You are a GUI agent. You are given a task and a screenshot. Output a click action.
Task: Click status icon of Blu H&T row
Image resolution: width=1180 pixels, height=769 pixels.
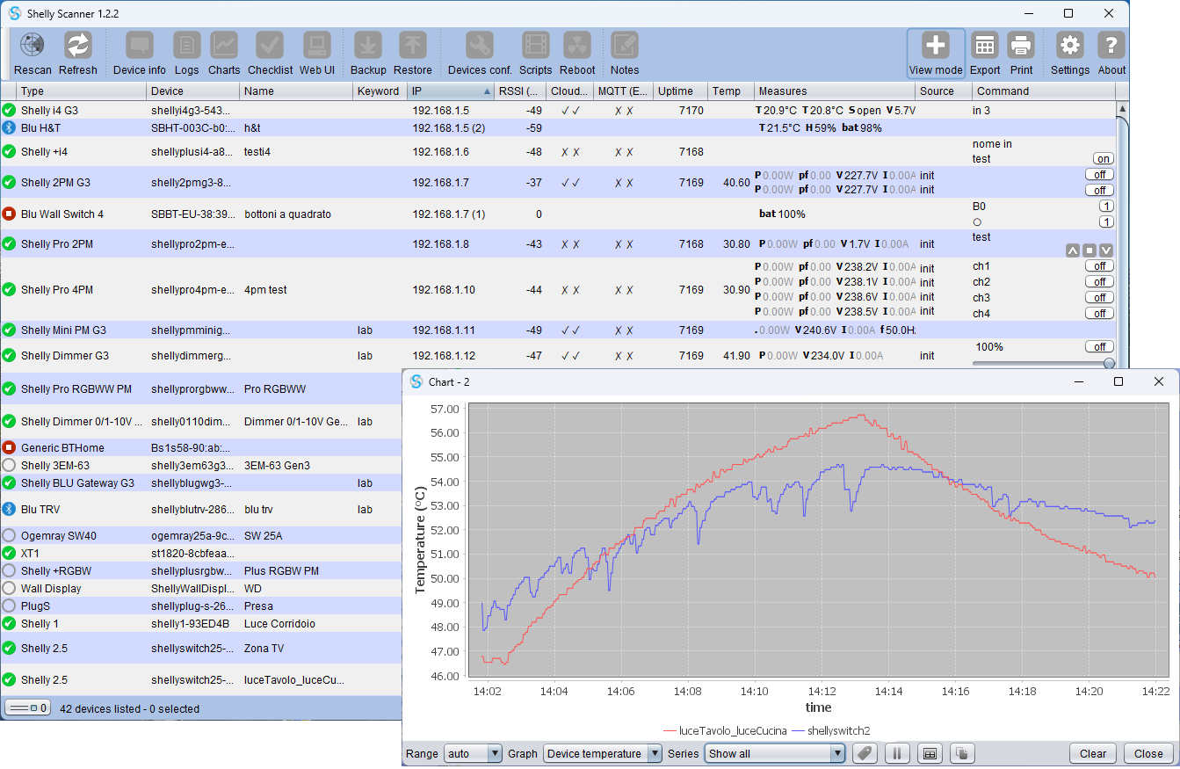click(9, 127)
